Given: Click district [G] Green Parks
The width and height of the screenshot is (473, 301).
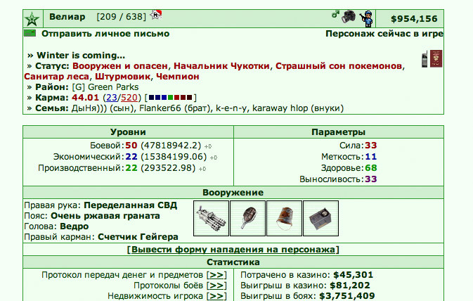Looking at the screenshot, I should pos(105,87).
